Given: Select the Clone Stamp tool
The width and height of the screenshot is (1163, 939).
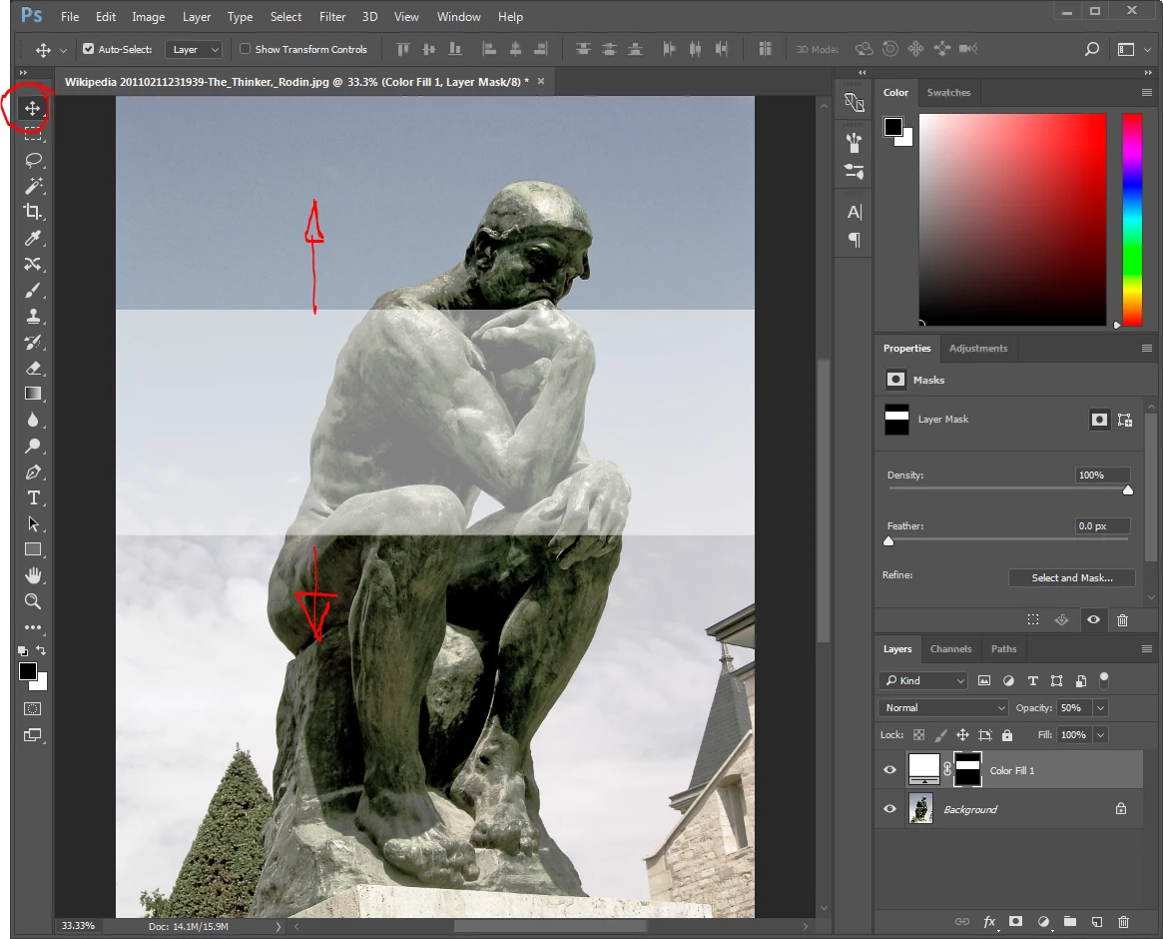Looking at the screenshot, I should (x=33, y=317).
